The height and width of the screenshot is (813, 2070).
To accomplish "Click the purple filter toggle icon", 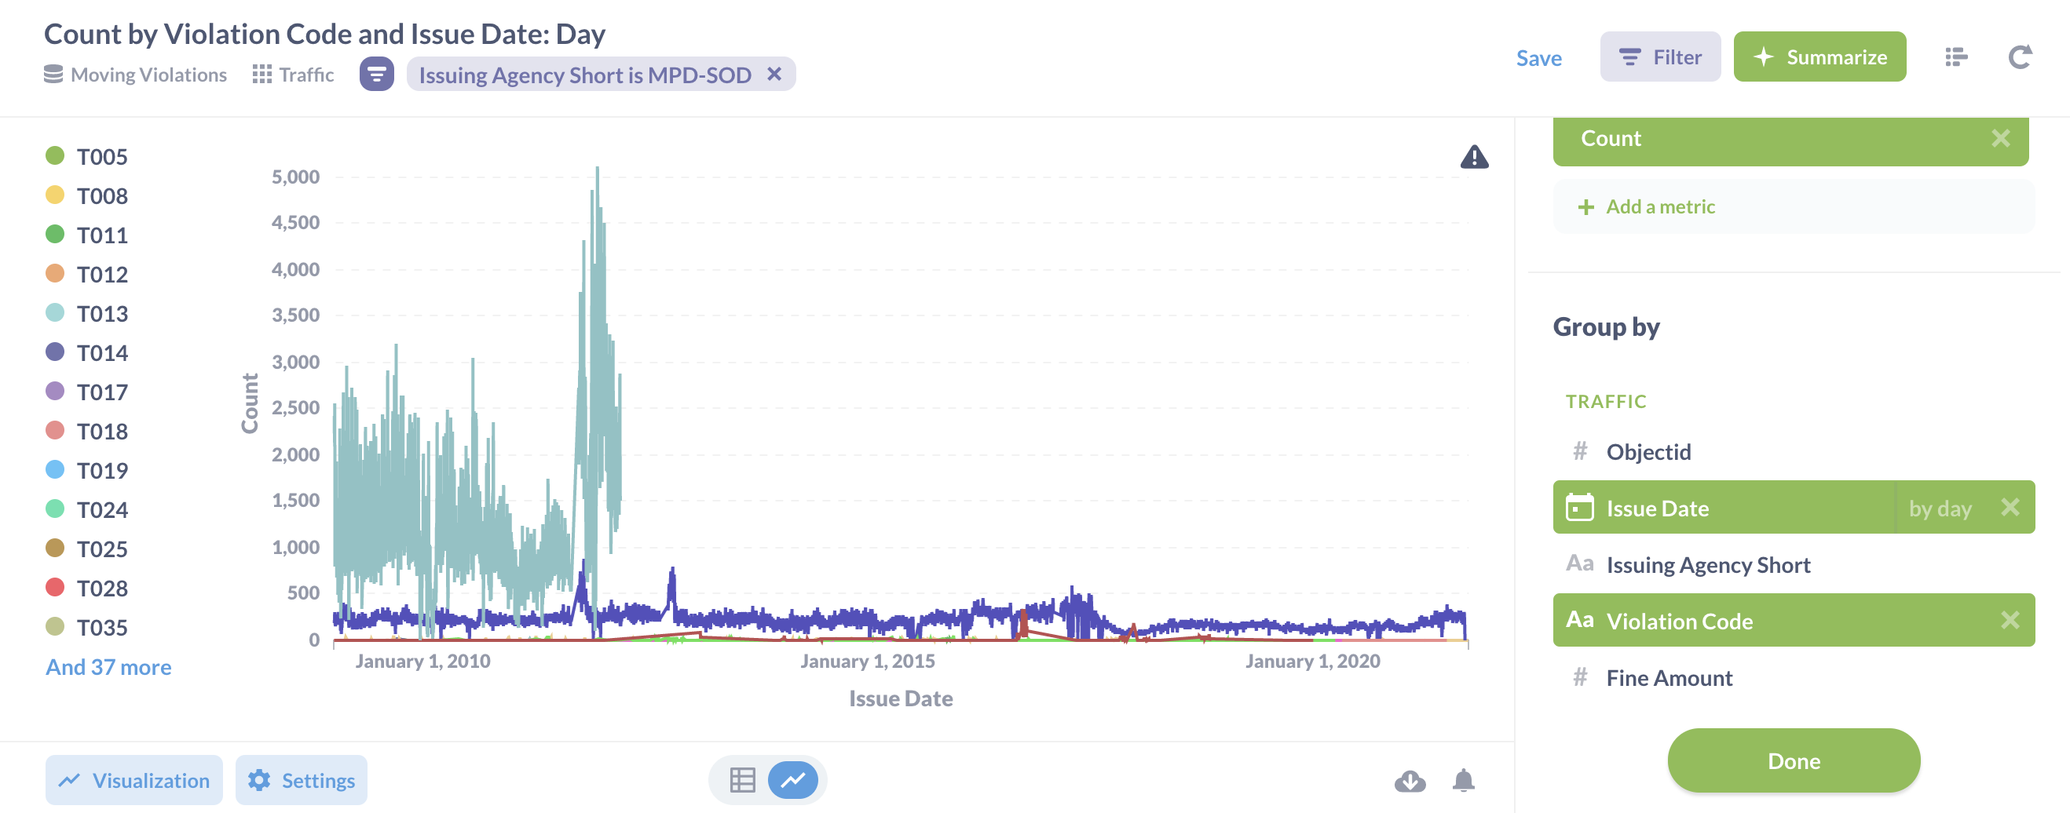I will tap(376, 75).
